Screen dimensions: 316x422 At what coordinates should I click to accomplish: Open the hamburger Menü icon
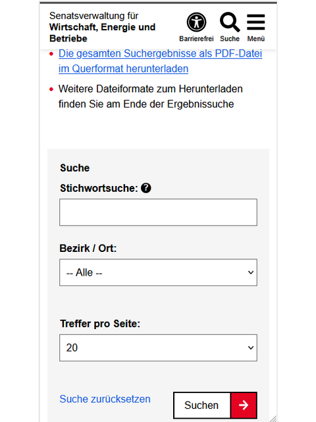coord(256,22)
